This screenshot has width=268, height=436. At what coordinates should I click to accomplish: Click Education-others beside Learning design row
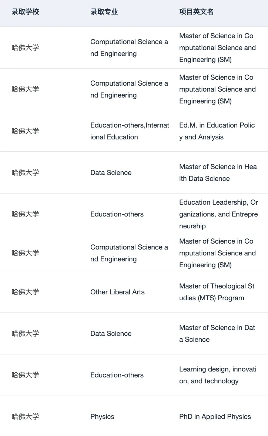click(x=117, y=375)
